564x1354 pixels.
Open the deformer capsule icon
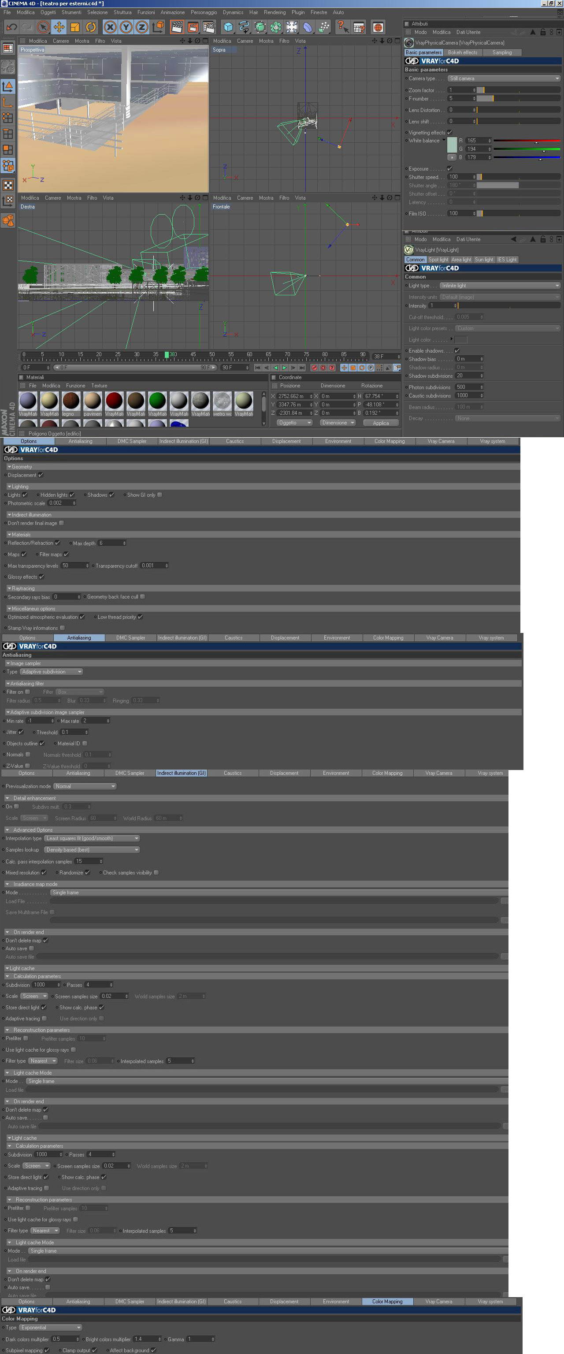(x=308, y=27)
